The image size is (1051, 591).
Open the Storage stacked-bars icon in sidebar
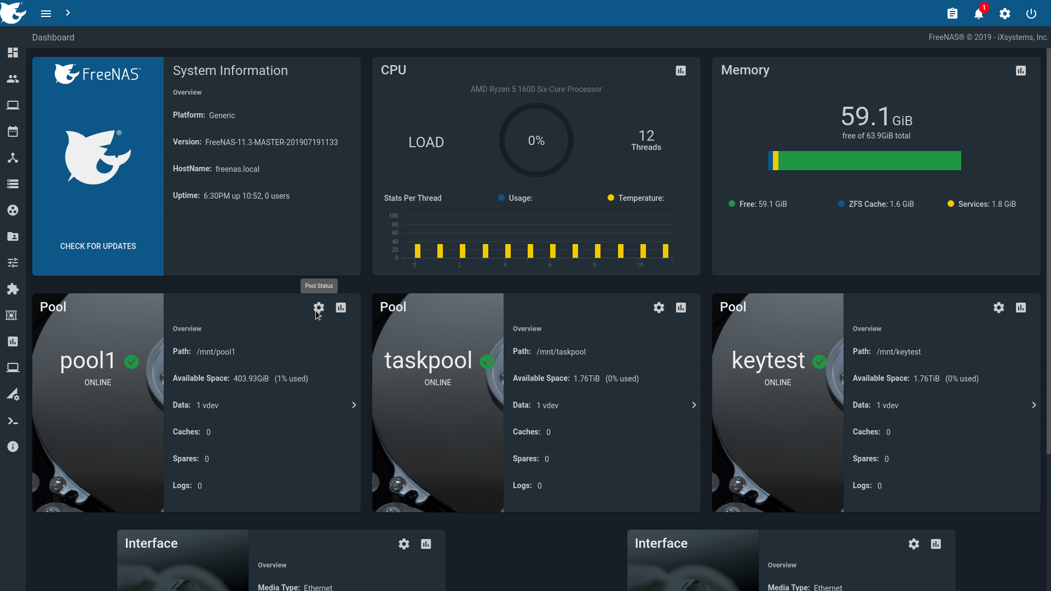[x=13, y=184]
